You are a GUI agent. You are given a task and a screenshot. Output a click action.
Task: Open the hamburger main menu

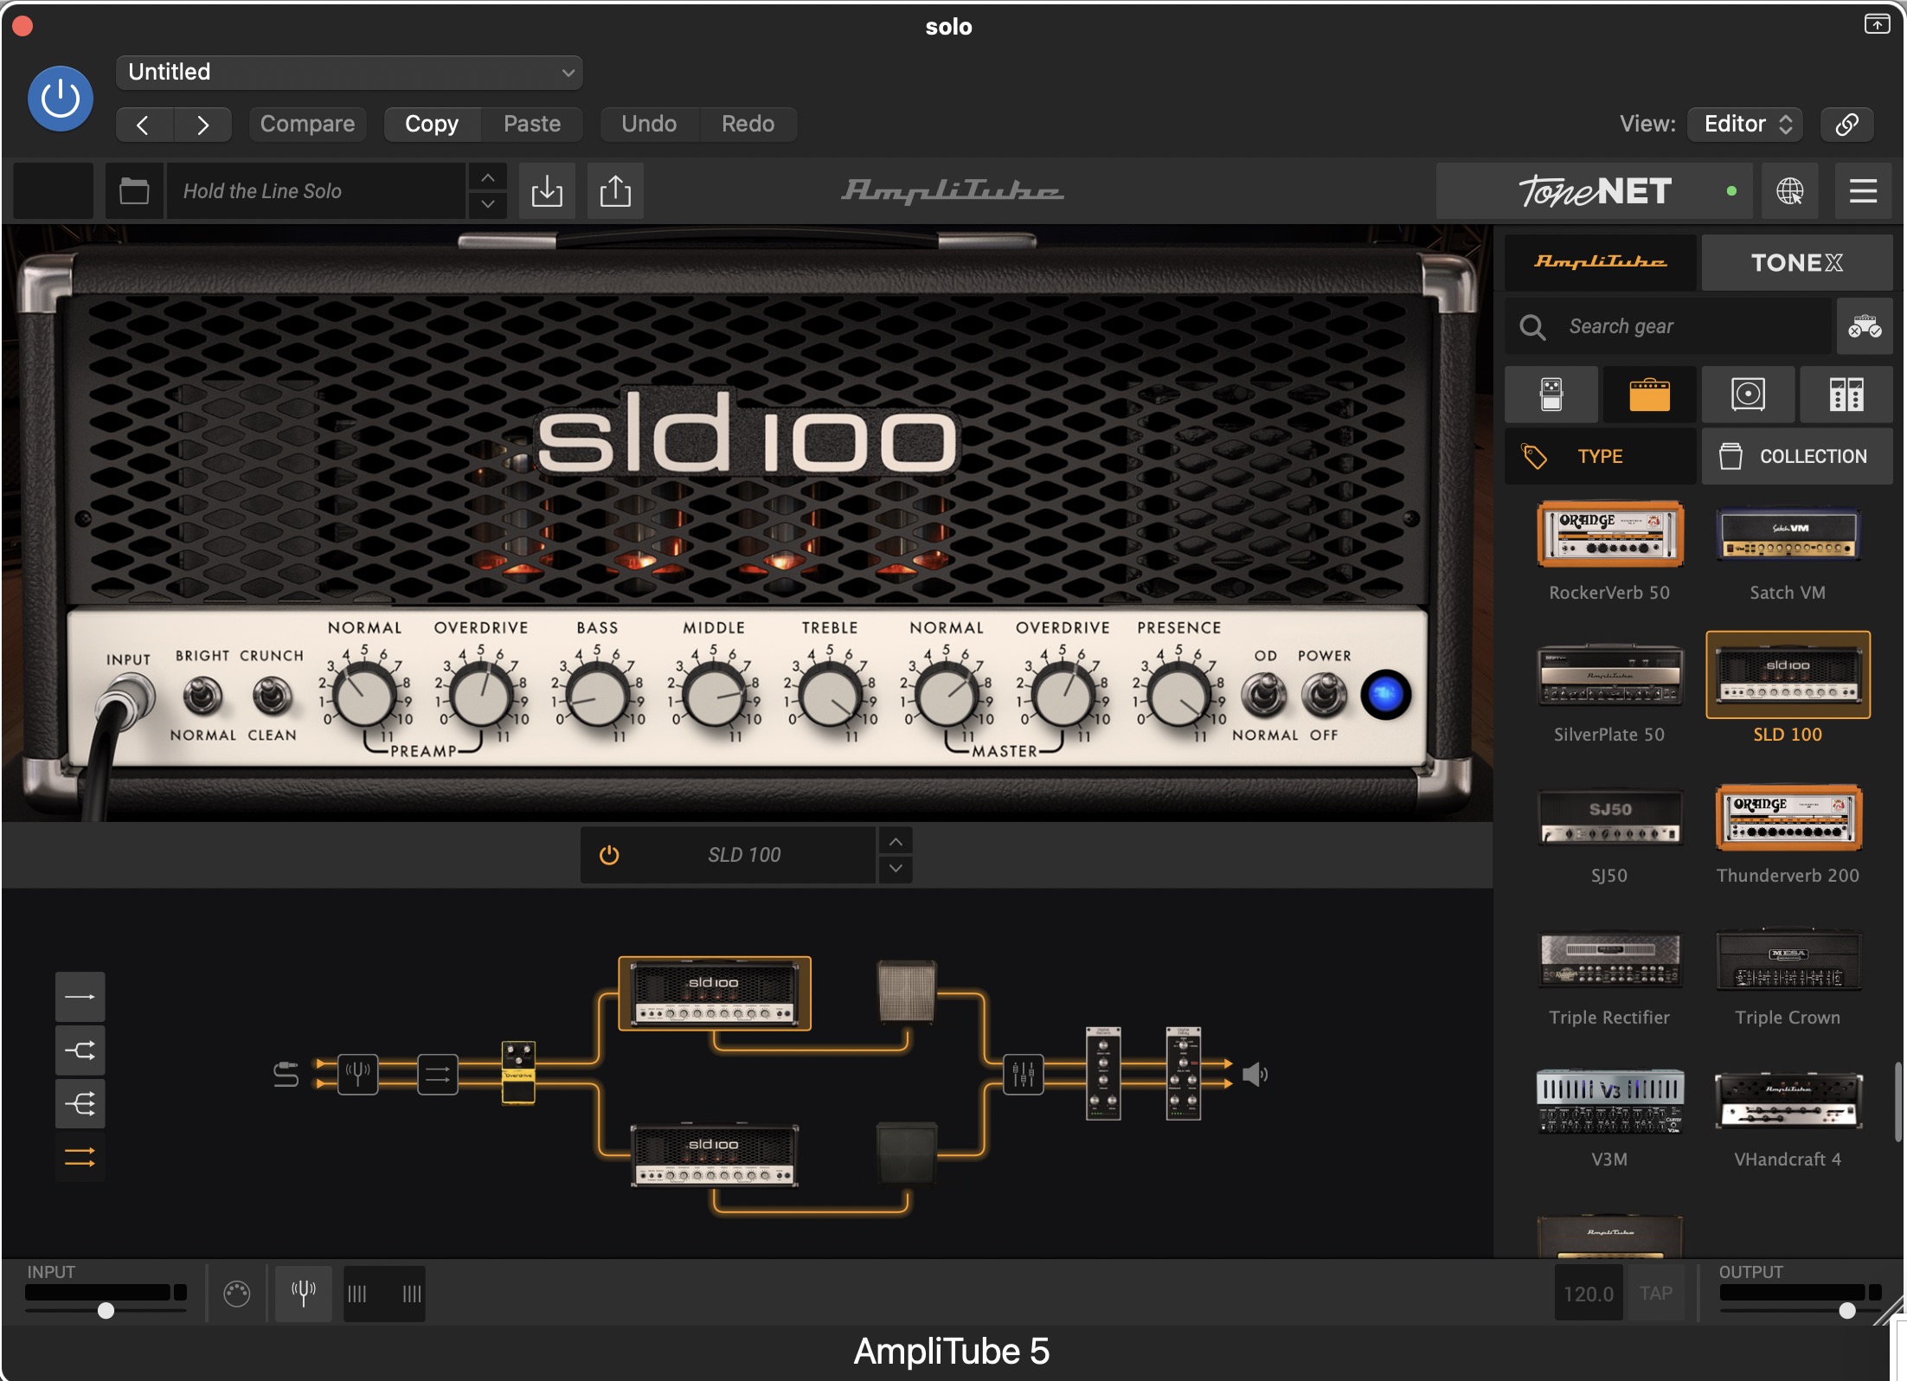[x=1863, y=190]
